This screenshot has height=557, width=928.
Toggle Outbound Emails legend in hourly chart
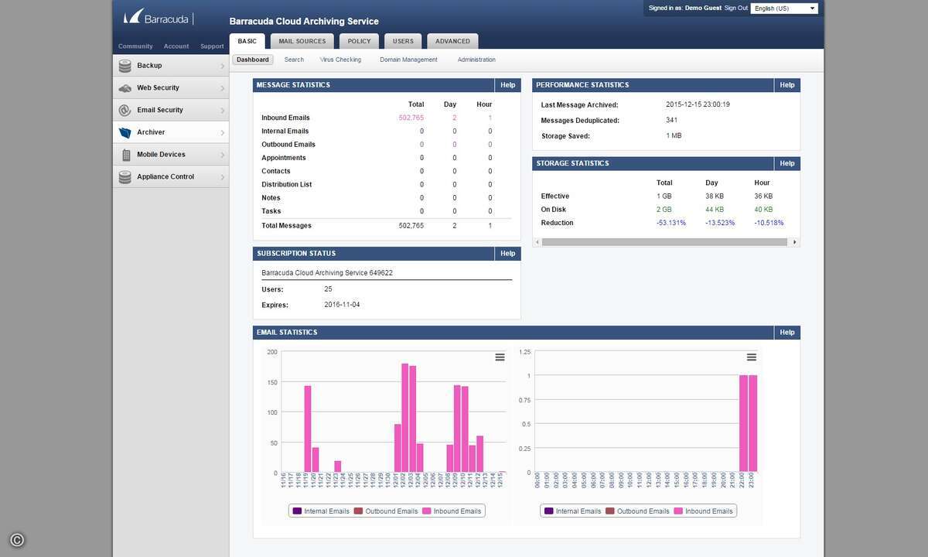click(x=637, y=511)
